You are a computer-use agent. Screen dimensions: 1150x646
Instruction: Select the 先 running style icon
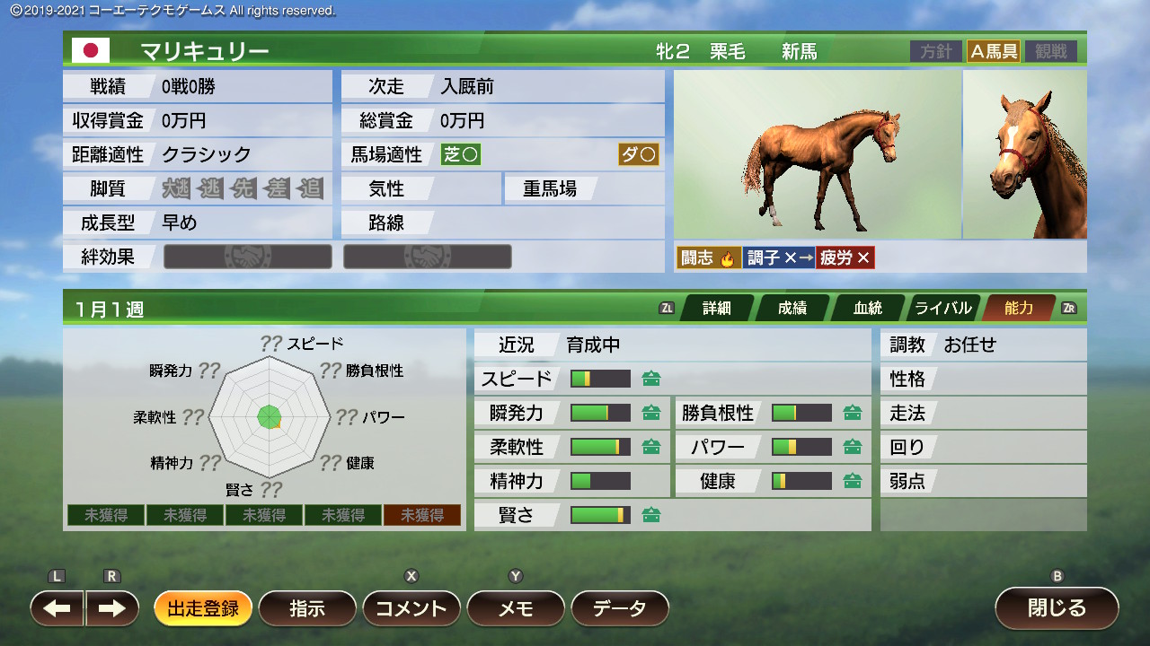tap(243, 188)
